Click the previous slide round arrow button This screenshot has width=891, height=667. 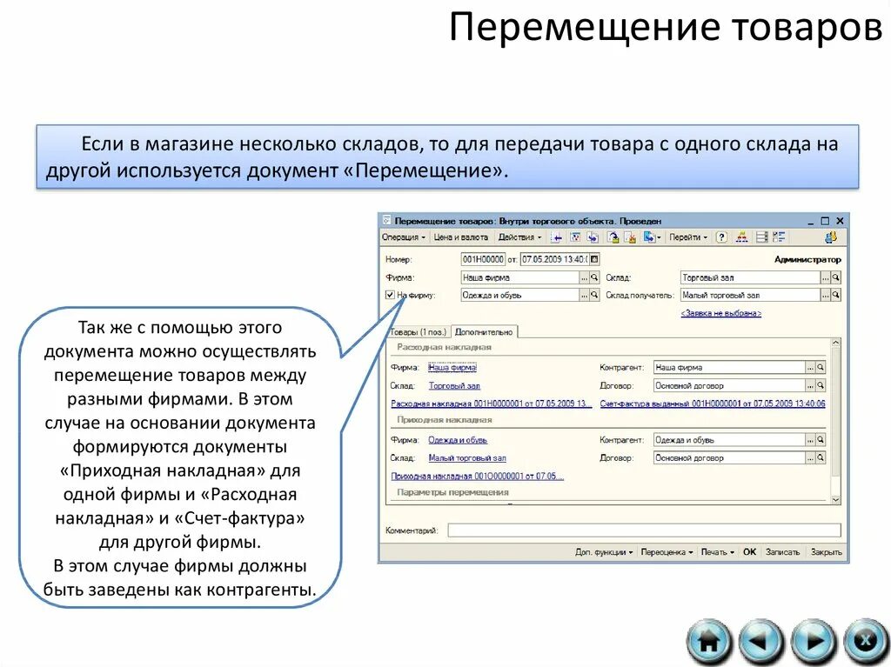(x=760, y=642)
